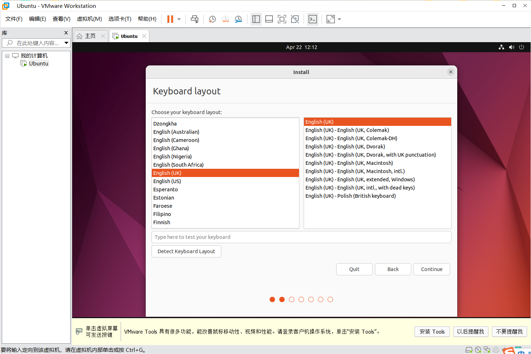531x354 pixels.
Task: Select English (Australian) layout
Action: click(x=225, y=132)
